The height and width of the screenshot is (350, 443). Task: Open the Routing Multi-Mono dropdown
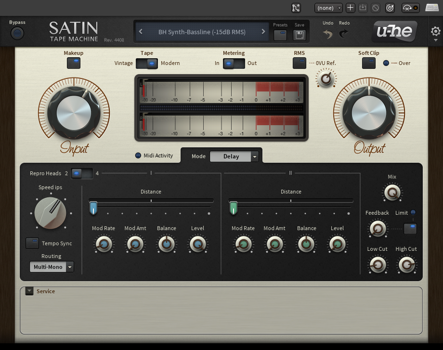coord(52,267)
